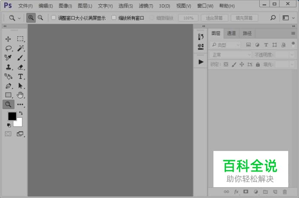Collapse right panels to icons

tap(293, 26)
